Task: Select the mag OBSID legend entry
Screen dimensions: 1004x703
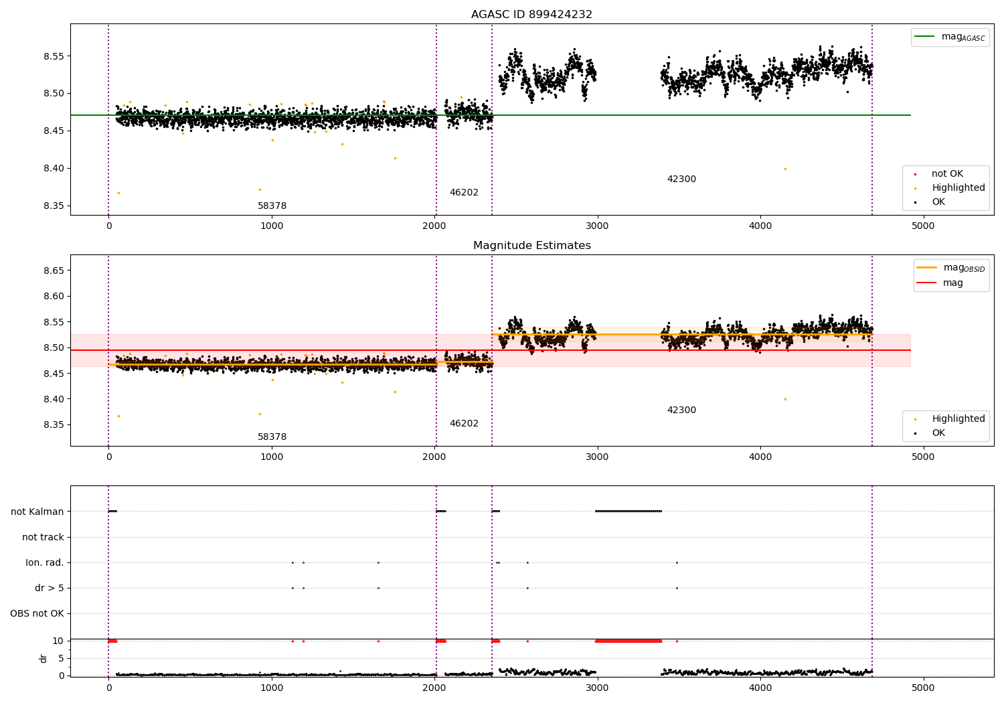Action: 951,268
